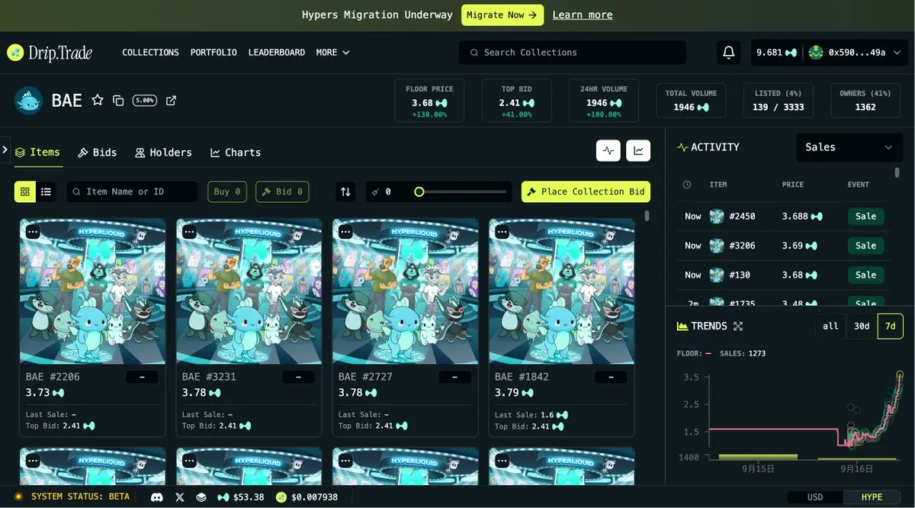This screenshot has width=915, height=508.
Task: Click the item thumbnail for #130 sale
Action: (x=717, y=275)
